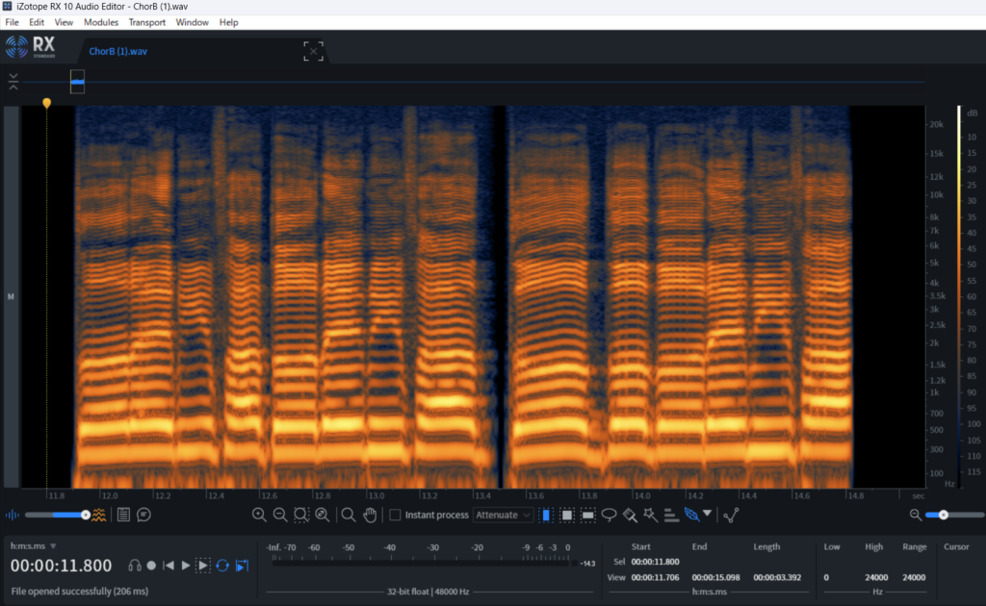Toggle loop playback
This screenshot has height=606, width=986.
click(222, 566)
